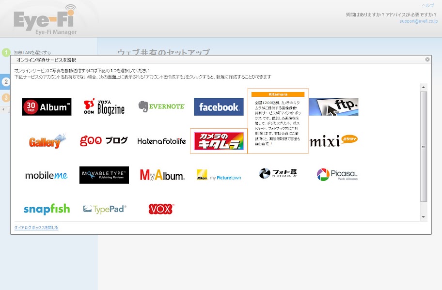The width and height of the screenshot is (442, 290).
Task: Open the Help link at top right
Action: (x=428, y=5)
